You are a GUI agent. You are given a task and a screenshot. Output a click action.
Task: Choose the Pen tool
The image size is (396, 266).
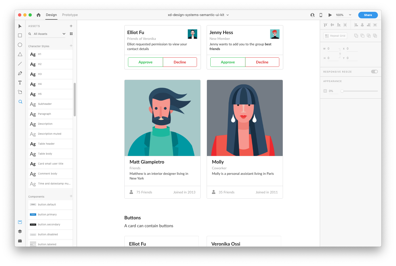(x=20, y=73)
